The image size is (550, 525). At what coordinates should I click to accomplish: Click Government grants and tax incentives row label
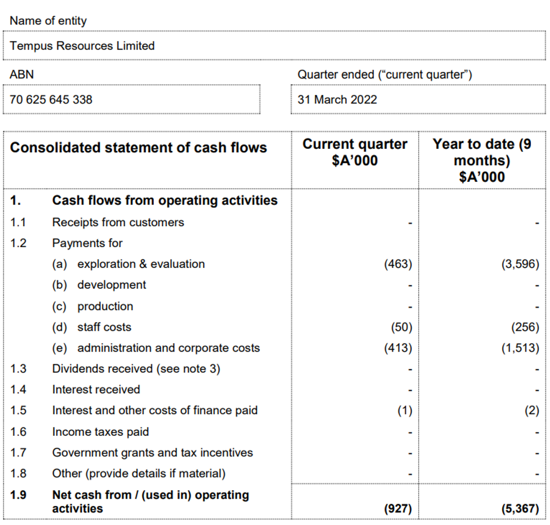click(153, 453)
